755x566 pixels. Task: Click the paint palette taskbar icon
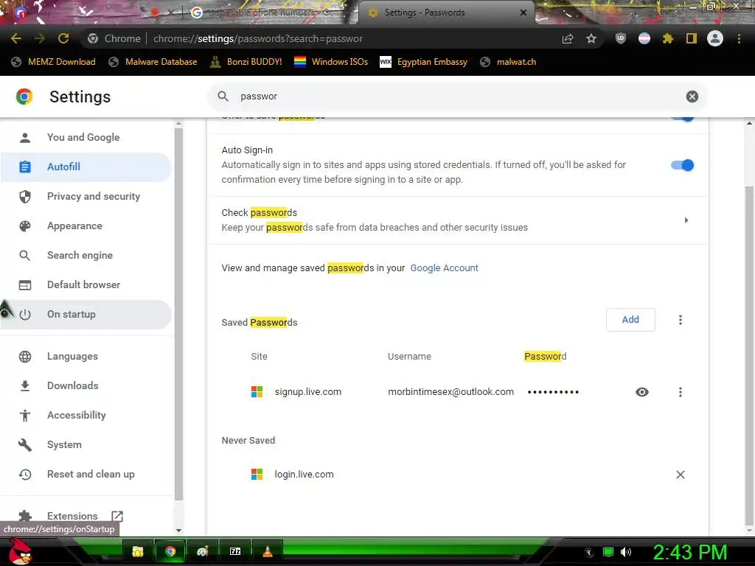point(202,551)
